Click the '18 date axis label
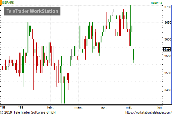The width and height of the screenshot is (172, 115). click(x=3, y=107)
